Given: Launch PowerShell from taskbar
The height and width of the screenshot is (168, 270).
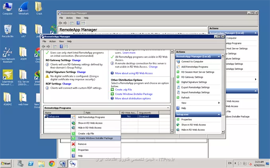Looking at the screenshot, I should tap(31, 164).
